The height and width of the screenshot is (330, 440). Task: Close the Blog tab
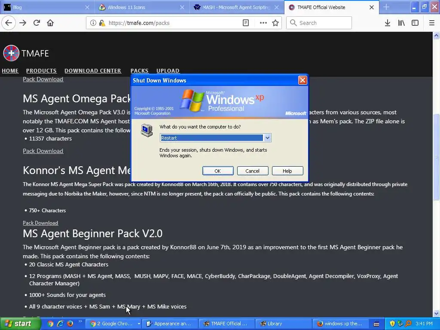[x=87, y=7]
